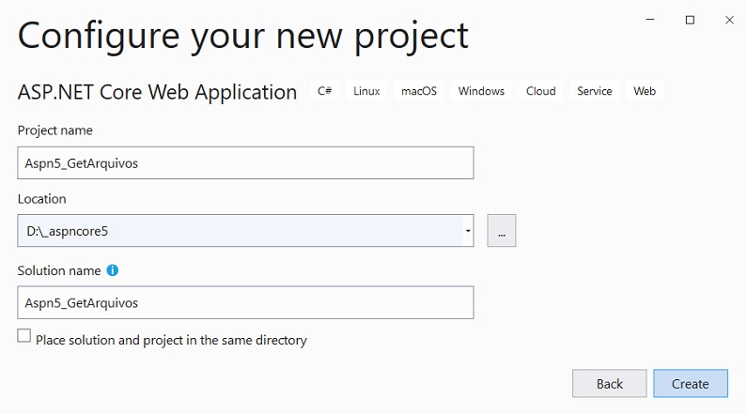
Task: Minimize the configure project window
Action: 650,20
